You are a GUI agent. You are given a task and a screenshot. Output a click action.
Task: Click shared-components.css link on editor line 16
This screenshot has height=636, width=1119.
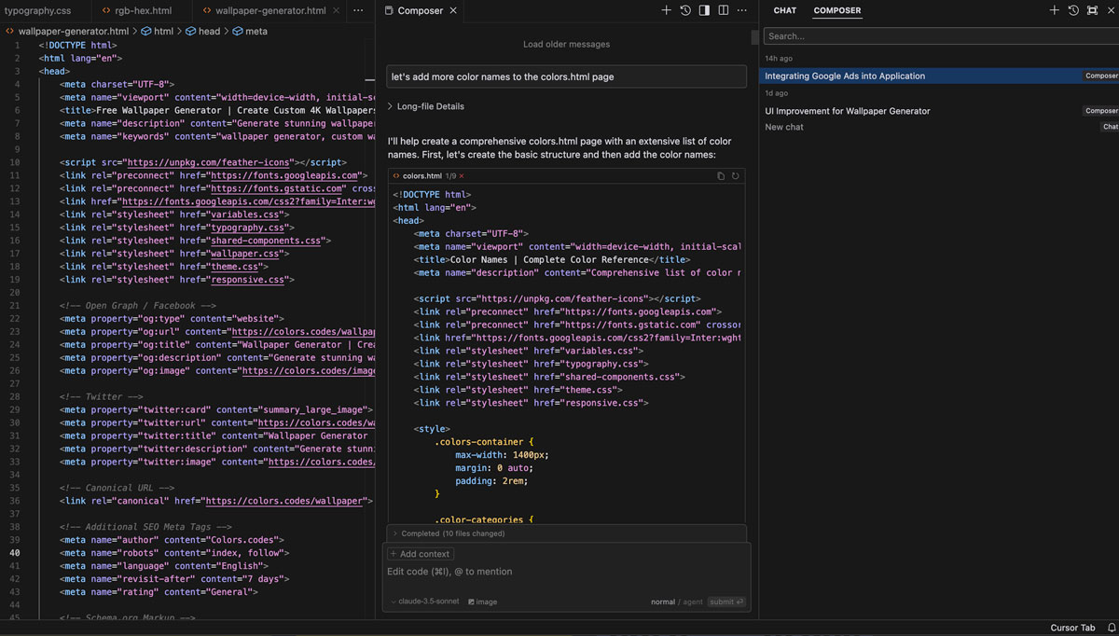268,241
